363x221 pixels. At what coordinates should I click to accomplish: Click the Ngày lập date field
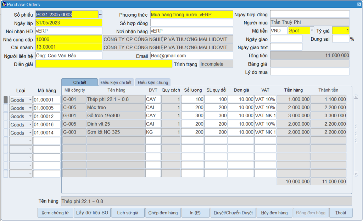coord(69,23)
